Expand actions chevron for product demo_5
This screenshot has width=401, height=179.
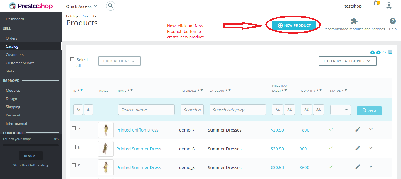click(x=371, y=166)
